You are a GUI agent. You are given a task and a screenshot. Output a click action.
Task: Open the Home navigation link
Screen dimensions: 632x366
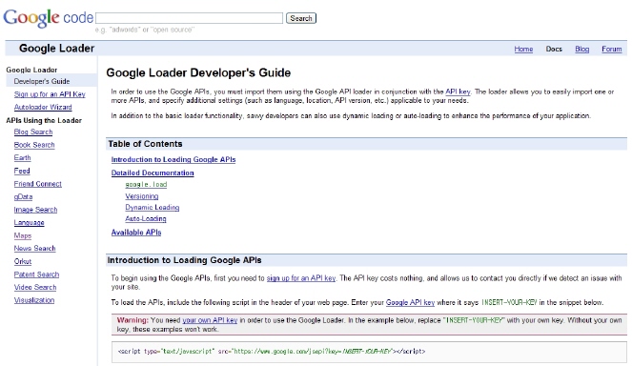[523, 49]
